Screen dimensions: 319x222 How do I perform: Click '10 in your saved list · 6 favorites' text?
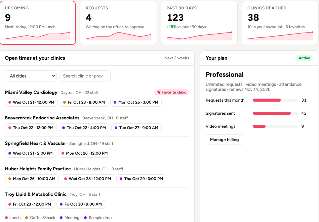coord(276,27)
